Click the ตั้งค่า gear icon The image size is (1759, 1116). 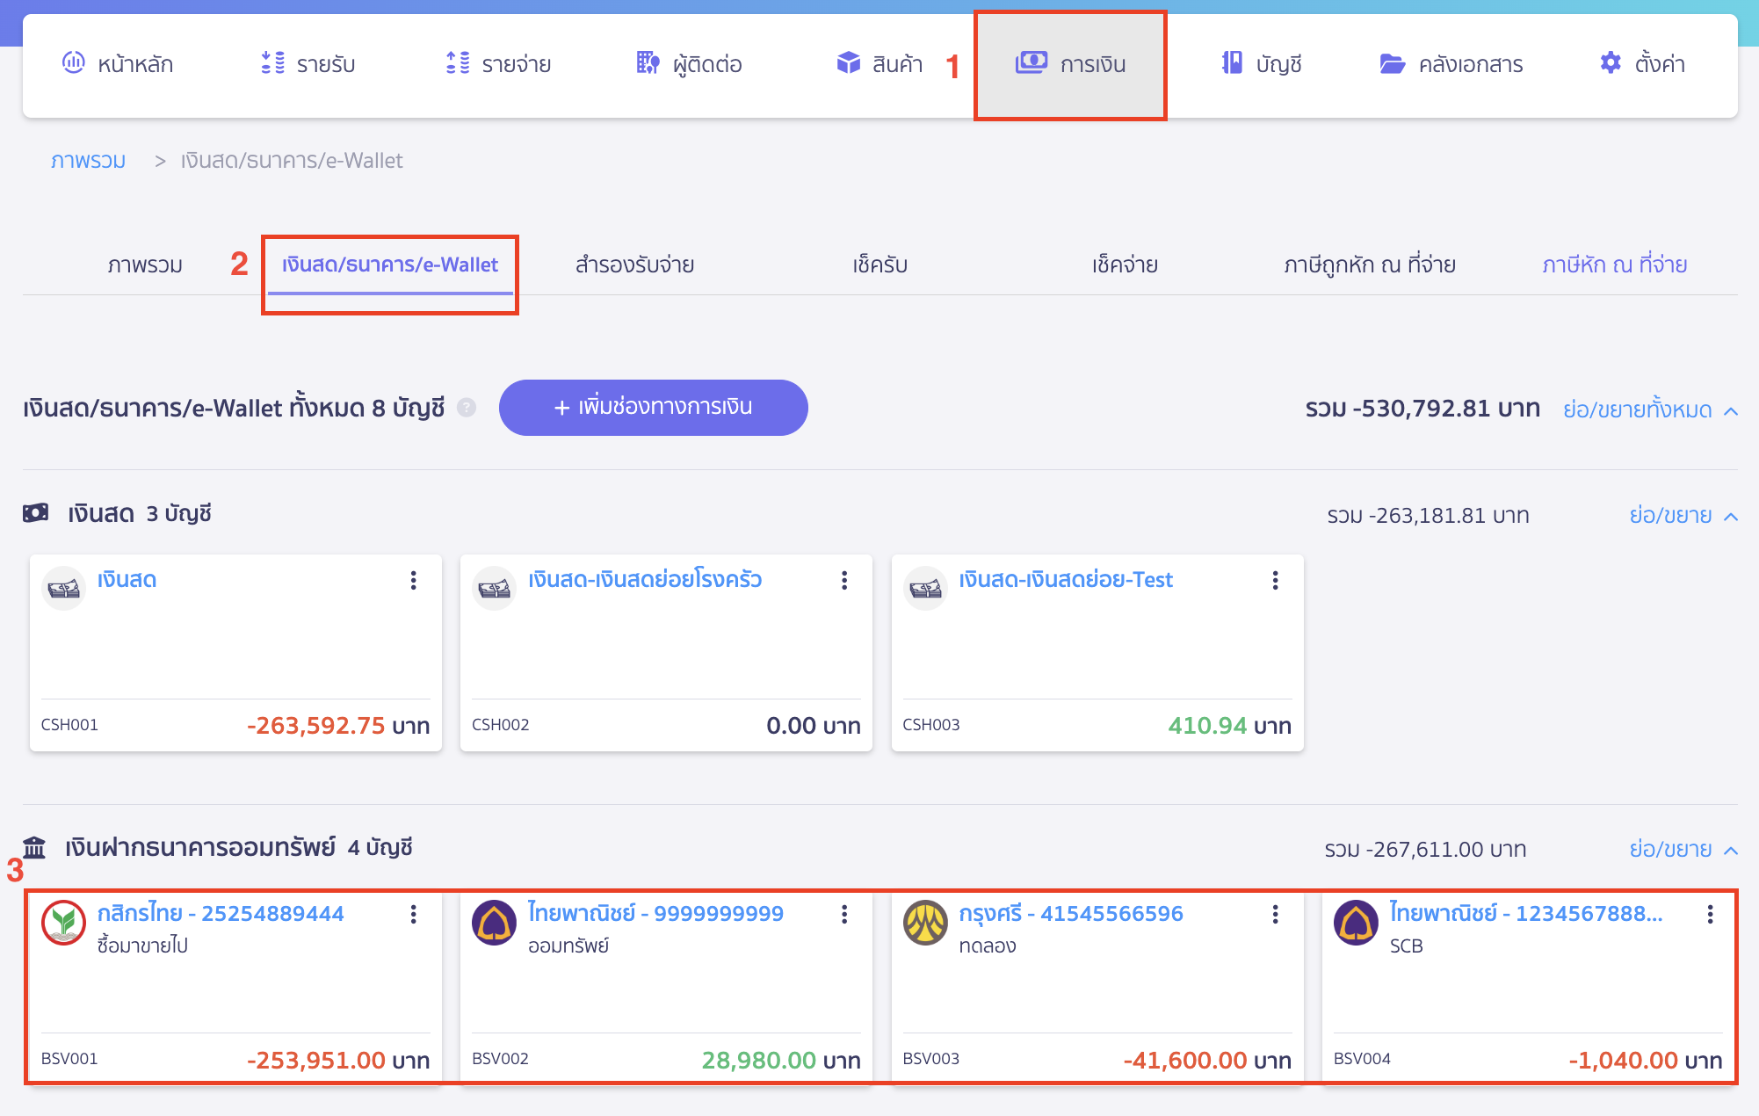pyautogui.click(x=1610, y=63)
